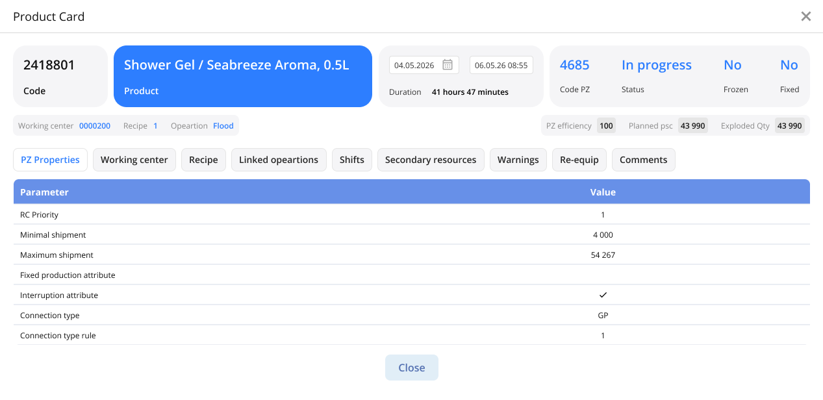Toggle the Interruption attribute checkmark

tap(603, 295)
